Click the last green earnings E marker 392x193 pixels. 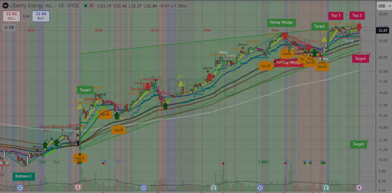(326, 187)
